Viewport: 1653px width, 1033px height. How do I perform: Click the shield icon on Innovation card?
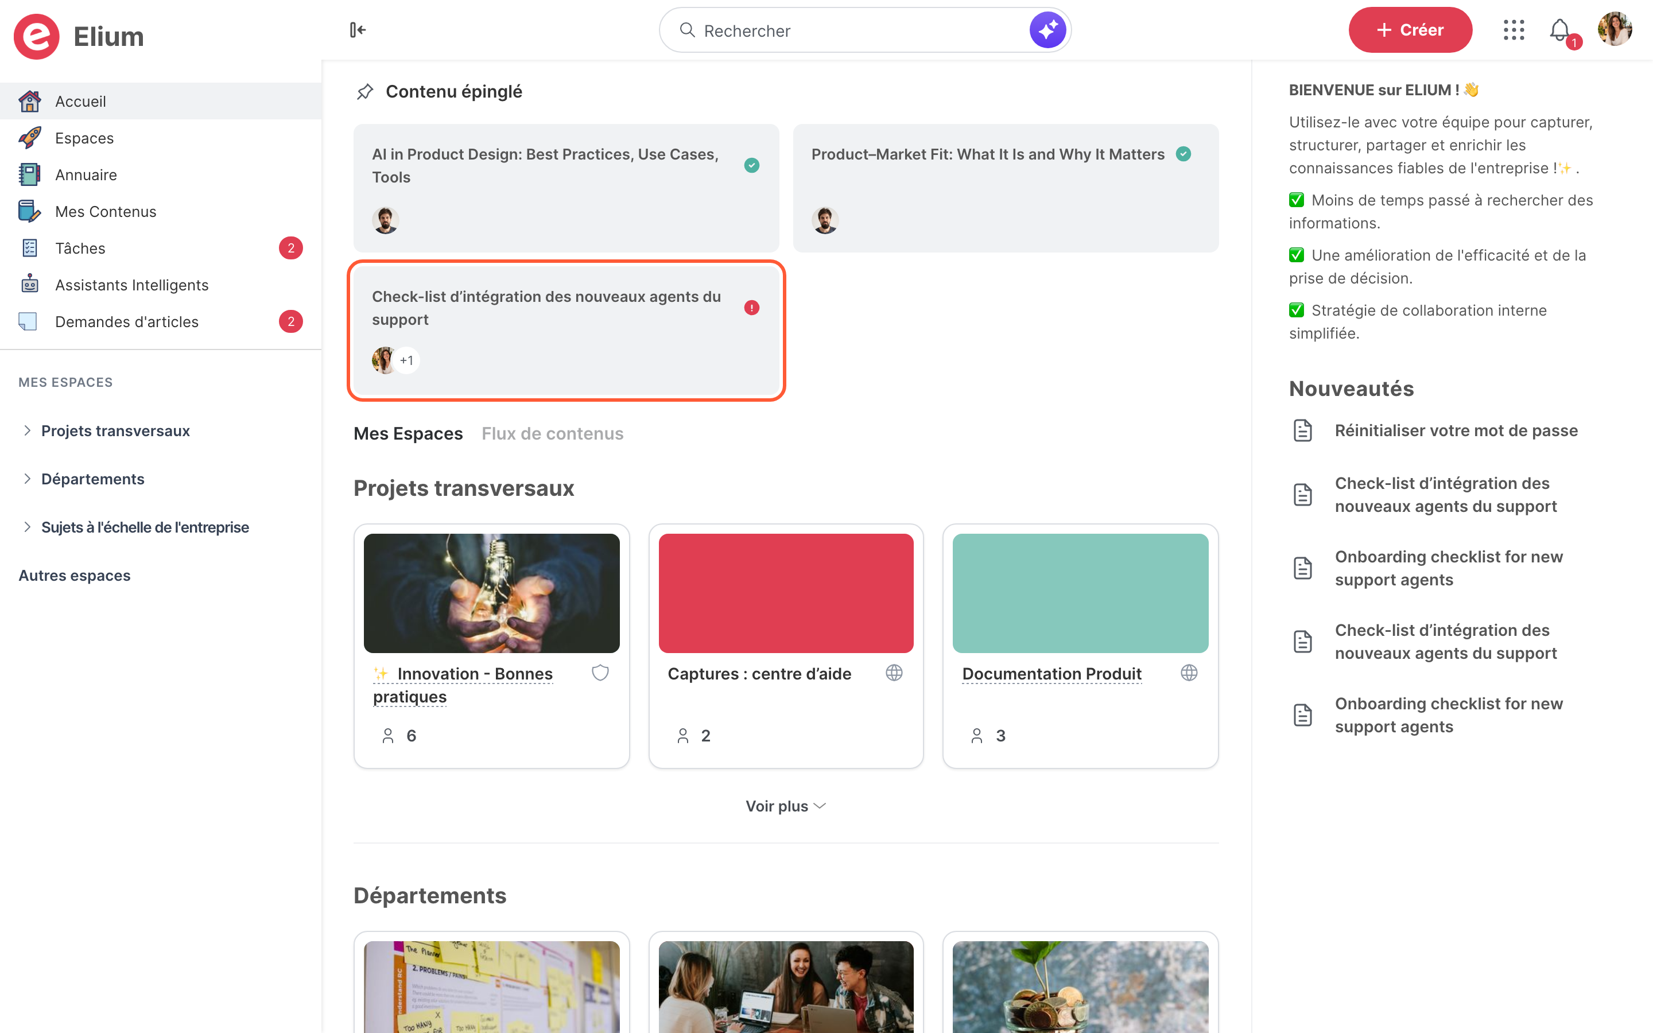click(x=600, y=673)
